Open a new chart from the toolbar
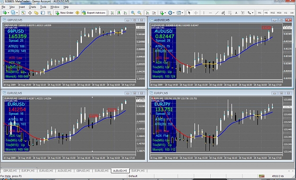Image resolution: width=296 pixels, height=180 pixels. (x=5, y=13)
